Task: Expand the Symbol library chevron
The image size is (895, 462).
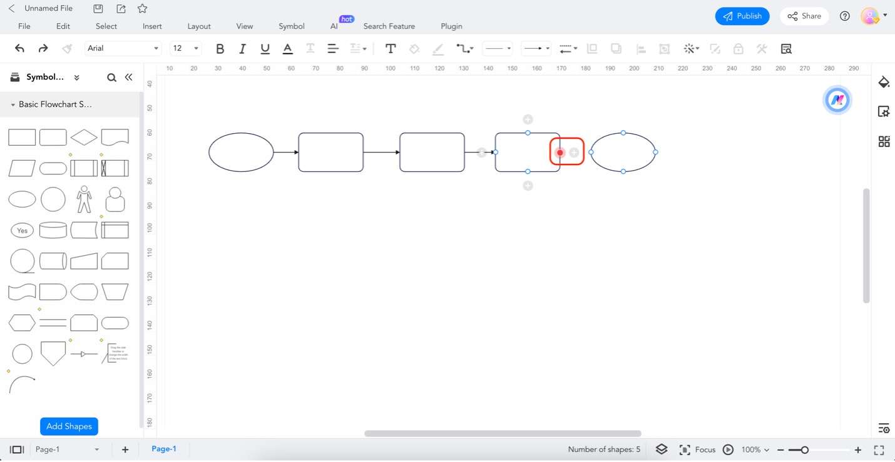Action: click(x=76, y=78)
